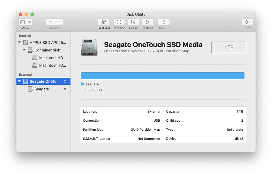This screenshot has width=272, height=174.
Task: Eject the Seagate volume in sidebar
Action: (65, 89)
